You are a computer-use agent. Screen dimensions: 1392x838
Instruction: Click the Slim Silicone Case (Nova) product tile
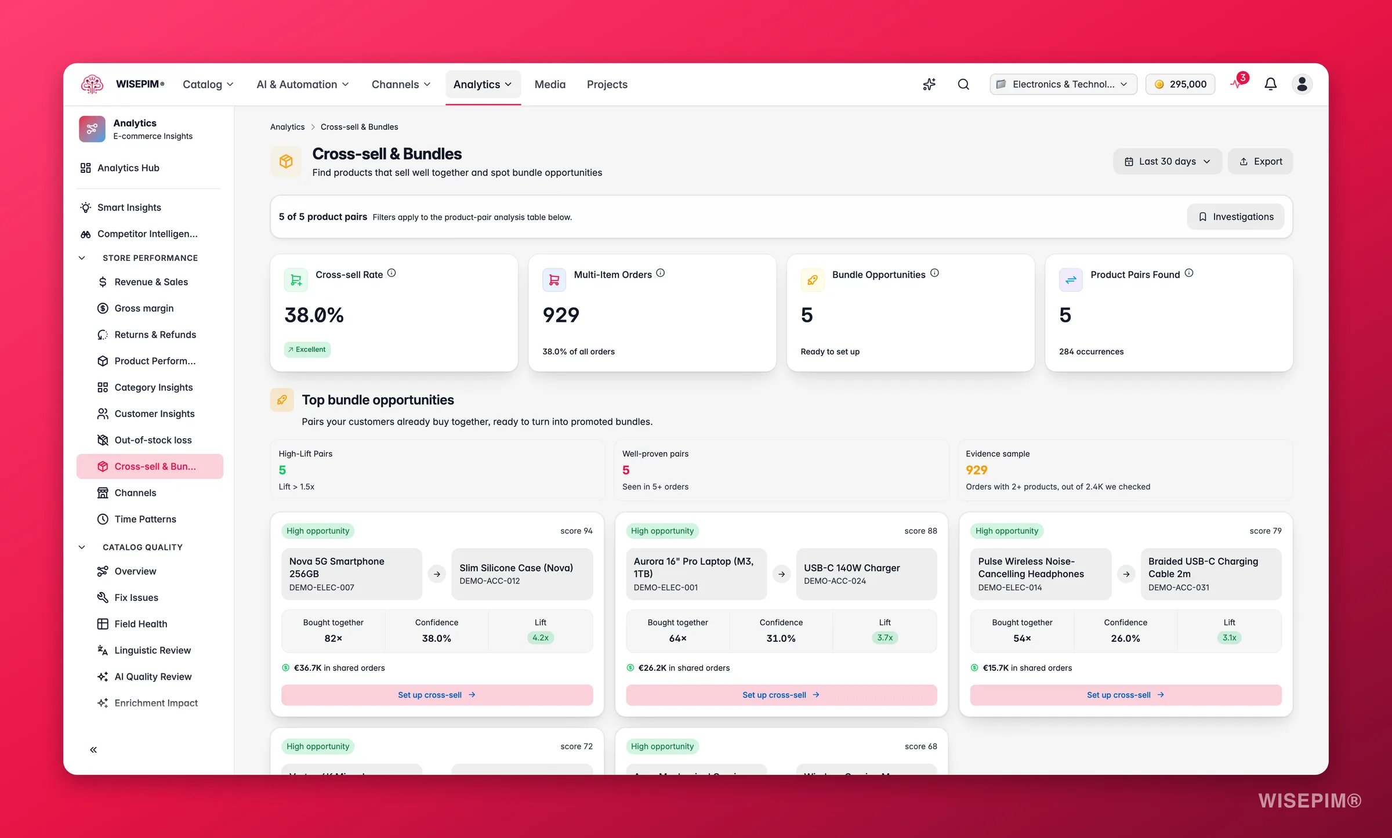(522, 574)
